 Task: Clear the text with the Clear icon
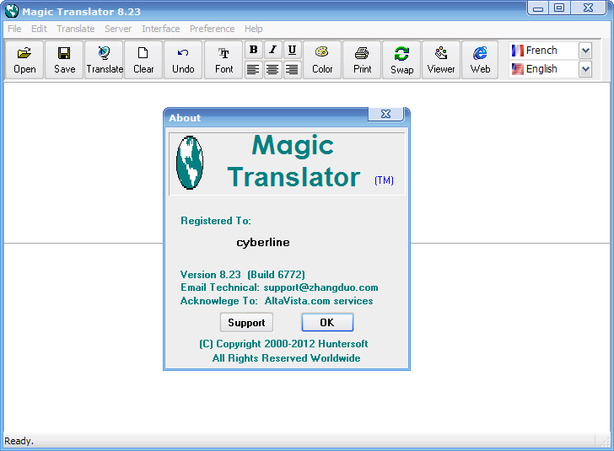143,60
